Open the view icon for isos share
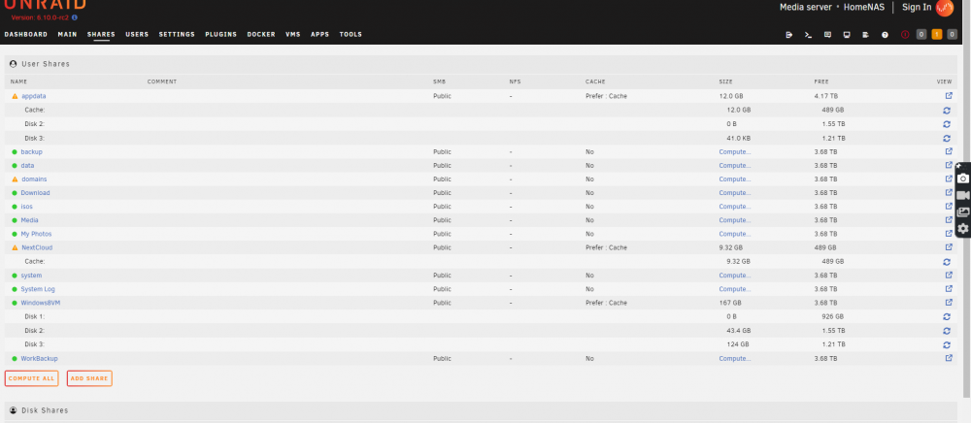 point(948,207)
